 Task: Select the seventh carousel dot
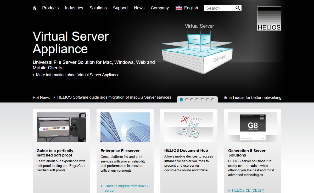(x=213, y=100)
